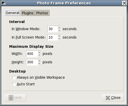
Task: Click the Help lifebuoy icon
Action: tap(11, 98)
